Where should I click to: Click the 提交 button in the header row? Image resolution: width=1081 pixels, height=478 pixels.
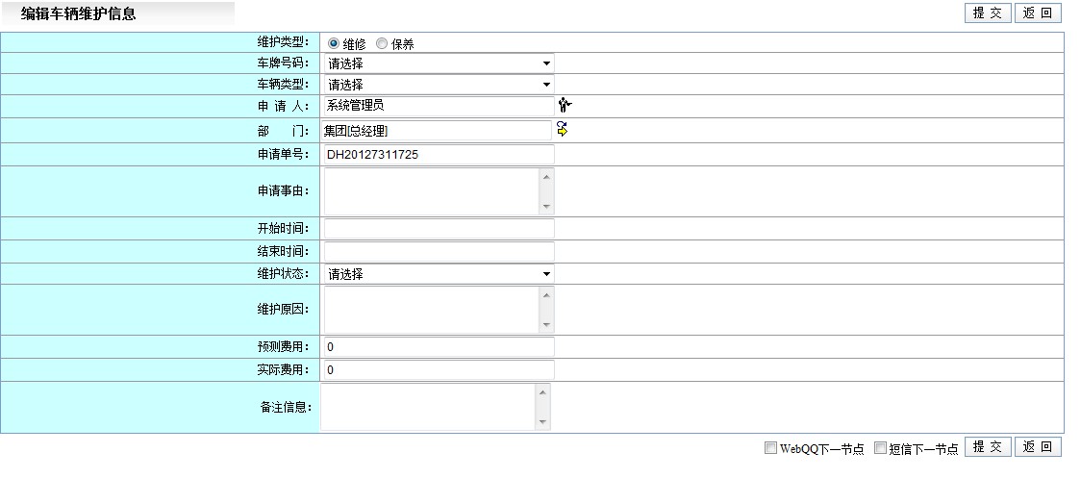point(987,13)
